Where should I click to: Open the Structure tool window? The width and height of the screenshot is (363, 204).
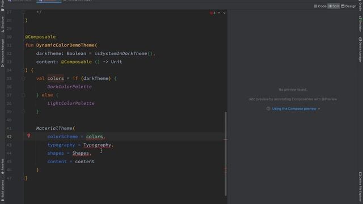[2, 24]
